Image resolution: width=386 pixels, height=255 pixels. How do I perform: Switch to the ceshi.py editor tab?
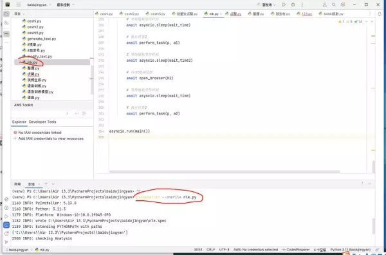(104, 14)
